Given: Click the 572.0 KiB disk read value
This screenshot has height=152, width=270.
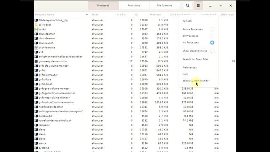Looking at the screenshot, I should click(x=187, y=102).
